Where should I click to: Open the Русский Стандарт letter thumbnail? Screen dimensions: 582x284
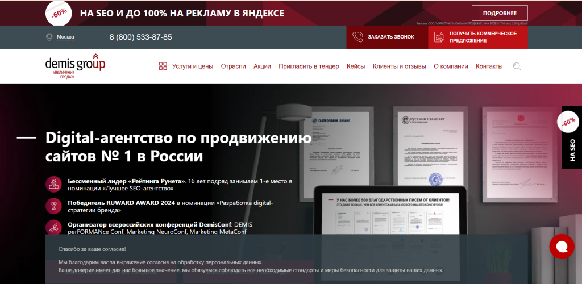[x=430, y=147]
